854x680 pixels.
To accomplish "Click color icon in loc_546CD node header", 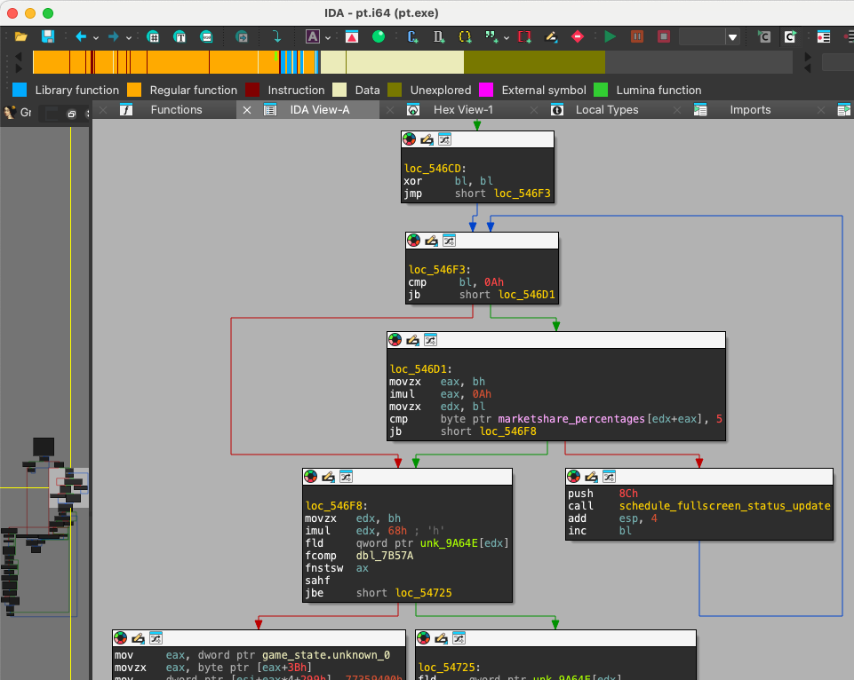I will tap(410, 139).
